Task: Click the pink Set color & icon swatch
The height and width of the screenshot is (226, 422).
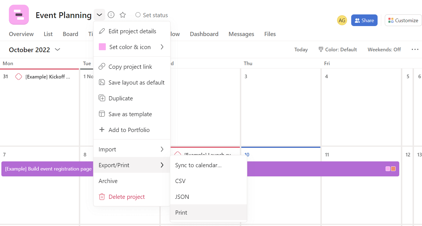Action: 102,47
